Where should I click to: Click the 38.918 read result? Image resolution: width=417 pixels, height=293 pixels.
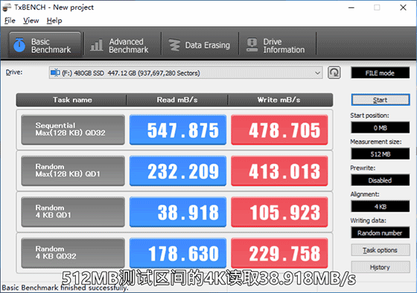[178, 212]
